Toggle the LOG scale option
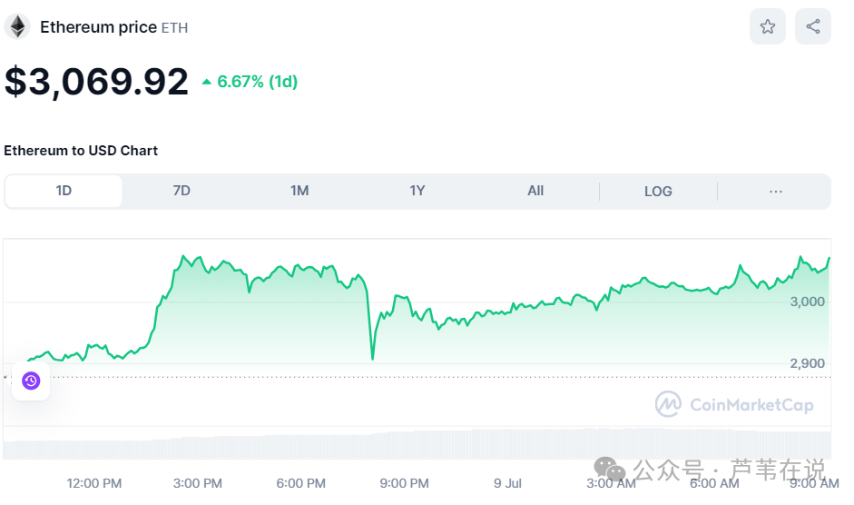The height and width of the screenshot is (505, 854). click(658, 191)
